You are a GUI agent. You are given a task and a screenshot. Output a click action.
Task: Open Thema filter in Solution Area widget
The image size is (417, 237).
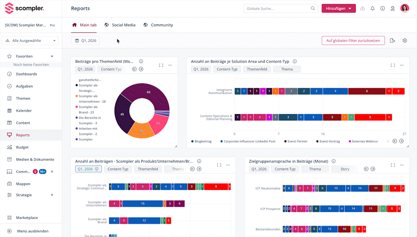point(287,69)
